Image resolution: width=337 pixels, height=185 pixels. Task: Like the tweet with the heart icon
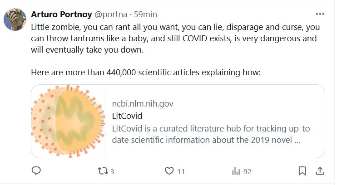pos(169,171)
